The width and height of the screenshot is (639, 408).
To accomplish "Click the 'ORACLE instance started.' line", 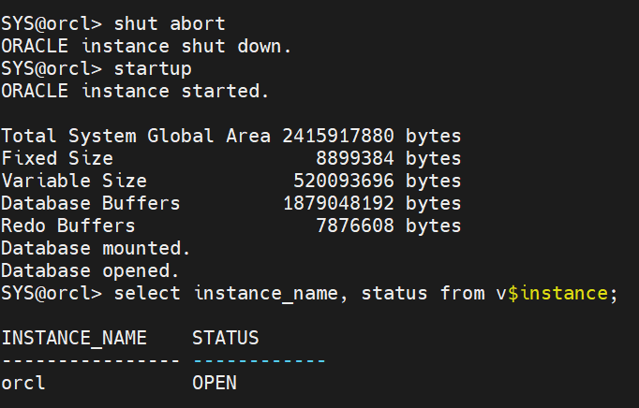I will [x=135, y=91].
